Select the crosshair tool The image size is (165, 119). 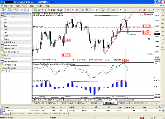coord(125,10)
